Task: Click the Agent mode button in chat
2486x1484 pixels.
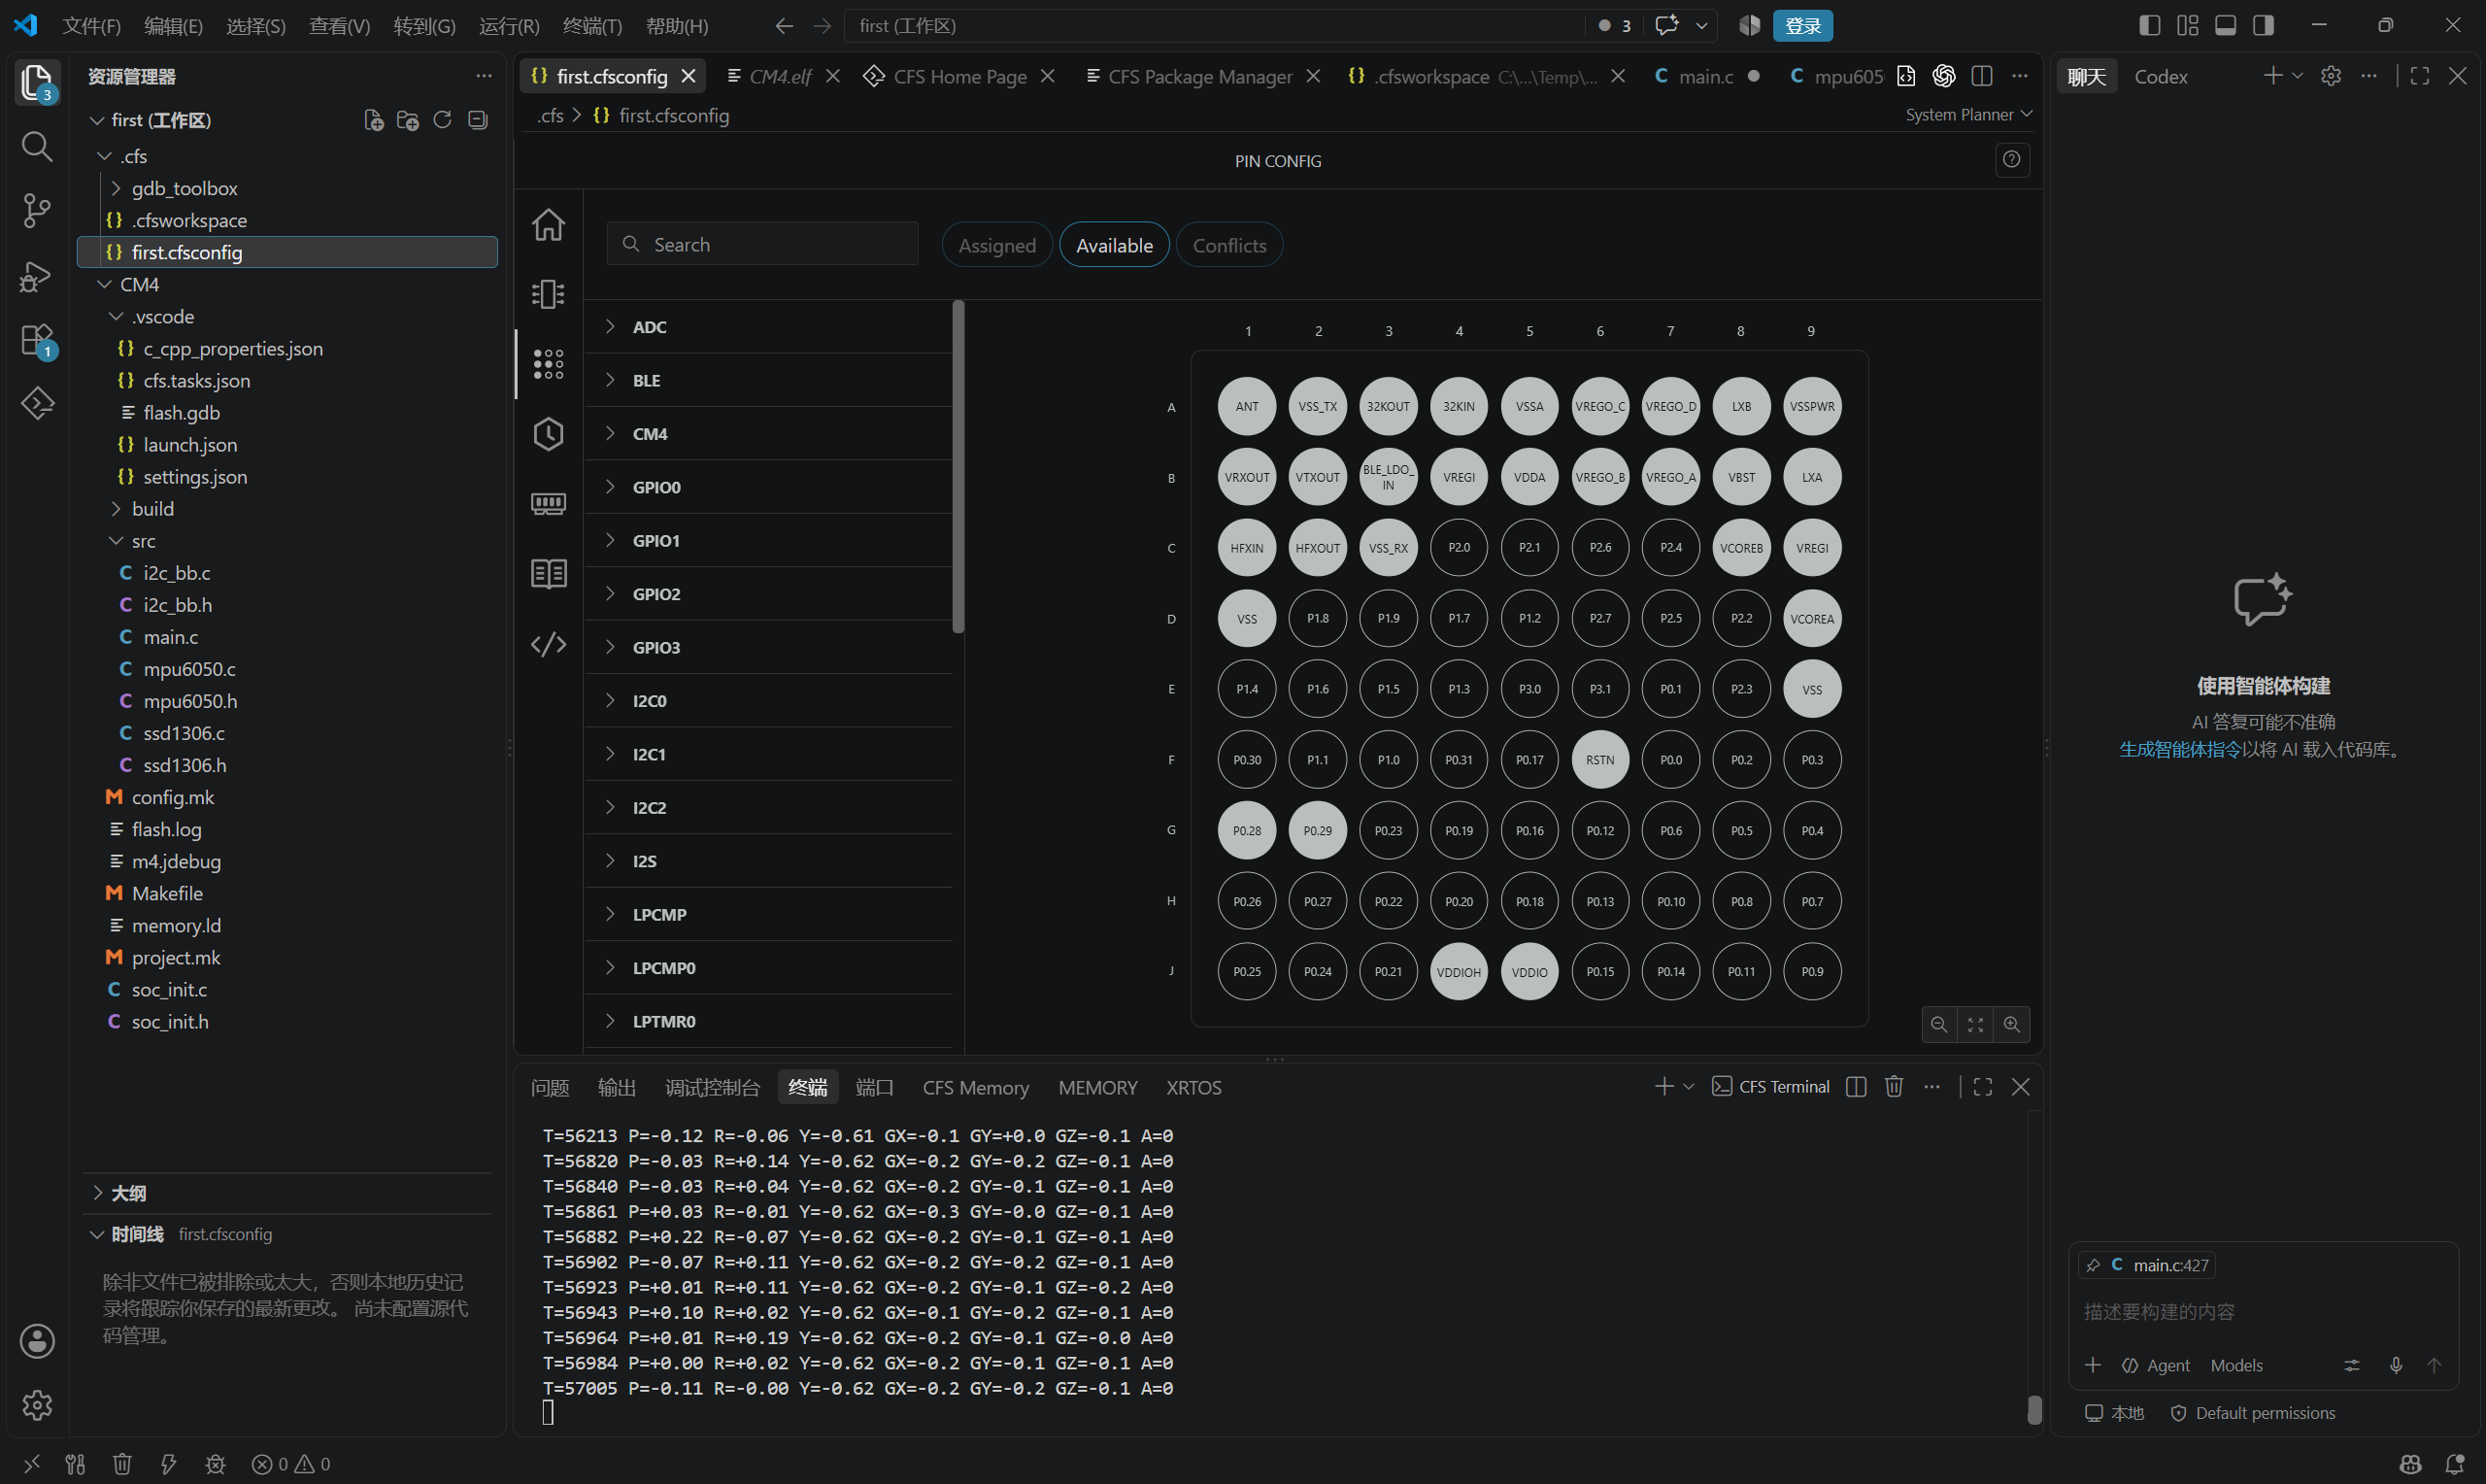Action: (2155, 1365)
